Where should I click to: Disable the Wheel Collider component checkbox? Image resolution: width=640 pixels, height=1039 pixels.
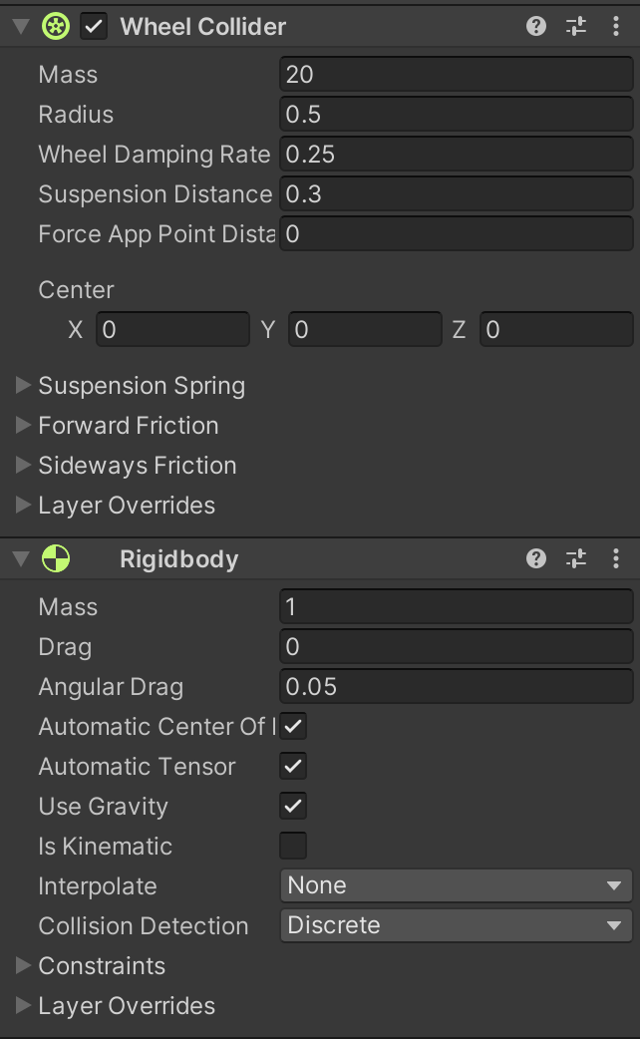tap(93, 26)
